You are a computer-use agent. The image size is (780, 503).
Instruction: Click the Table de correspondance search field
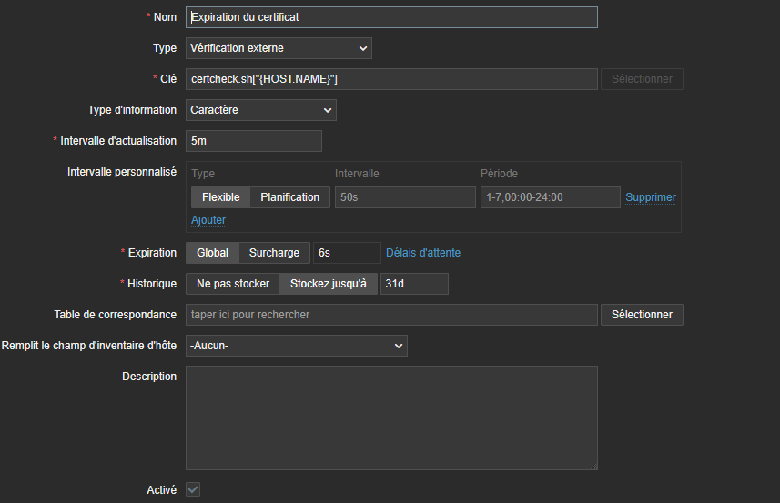[x=391, y=315]
